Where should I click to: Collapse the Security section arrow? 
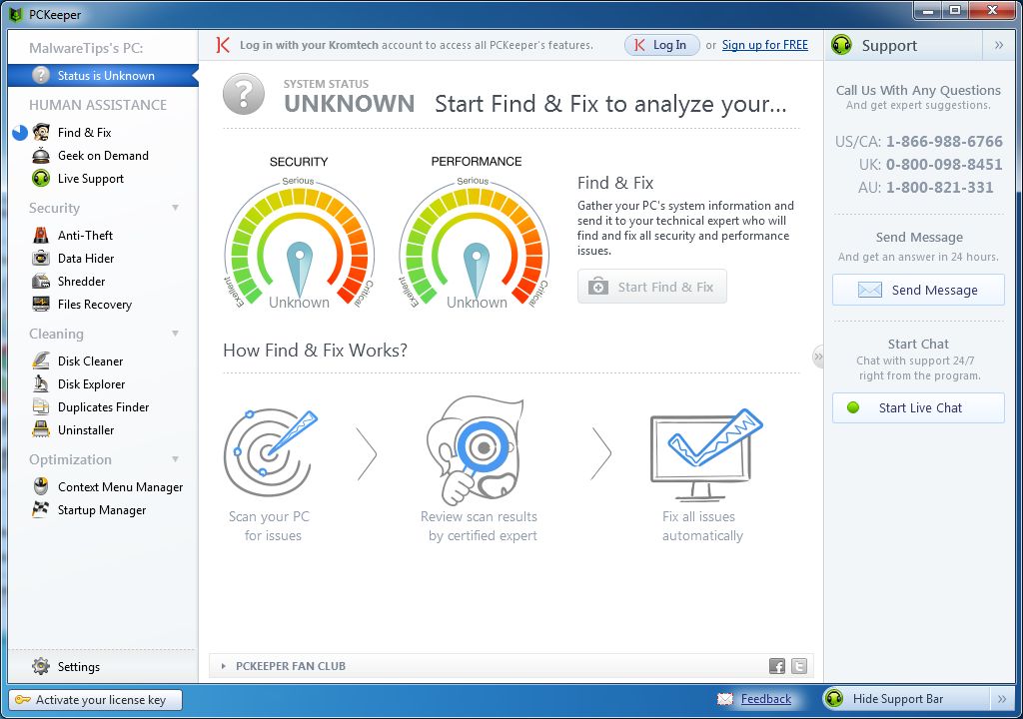(175, 208)
